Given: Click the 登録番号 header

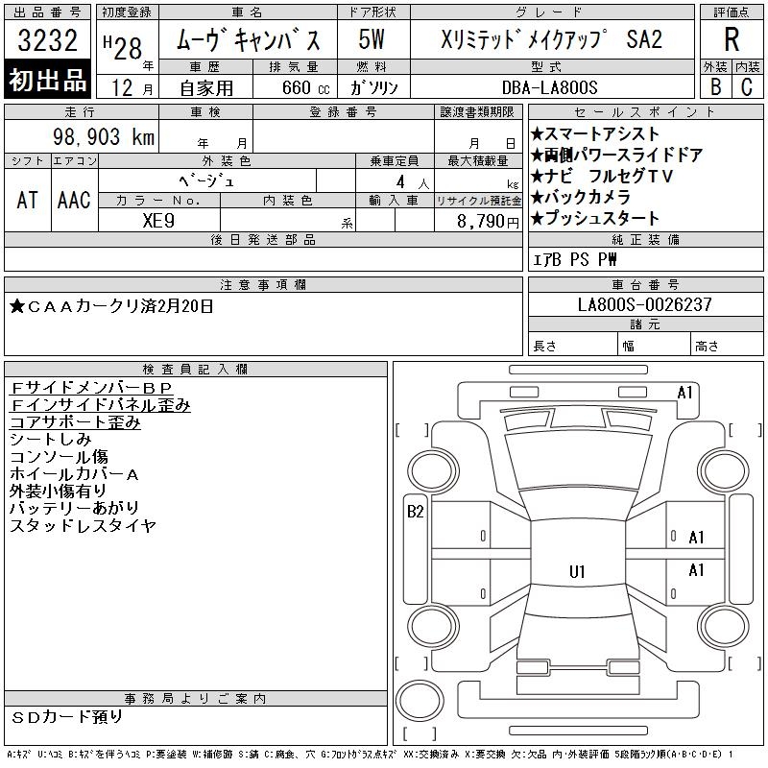Looking at the screenshot, I should coord(344,112).
